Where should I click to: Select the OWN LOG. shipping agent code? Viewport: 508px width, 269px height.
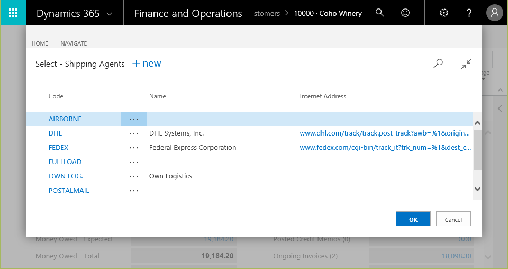[x=66, y=176]
